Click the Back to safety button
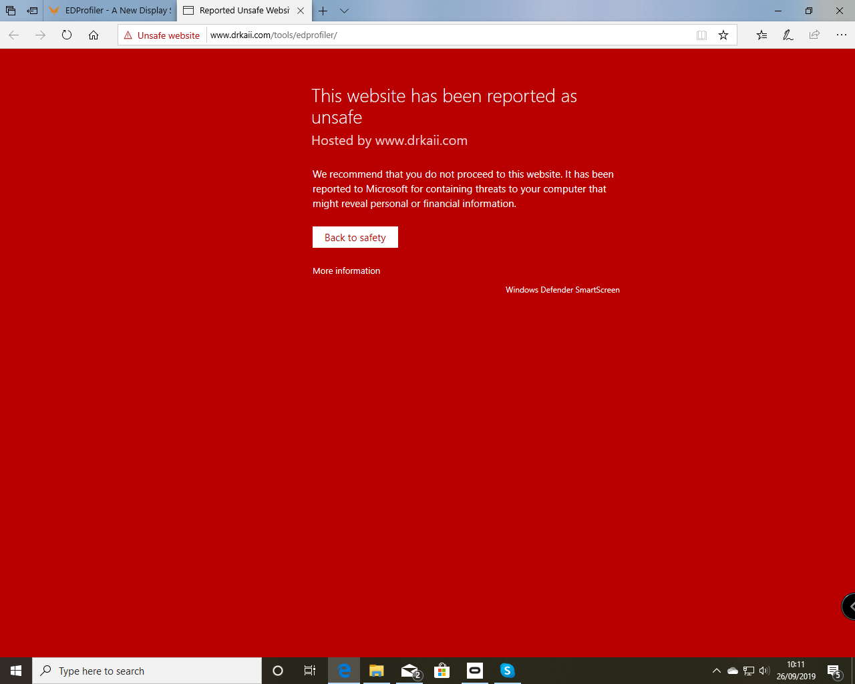 point(355,237)
